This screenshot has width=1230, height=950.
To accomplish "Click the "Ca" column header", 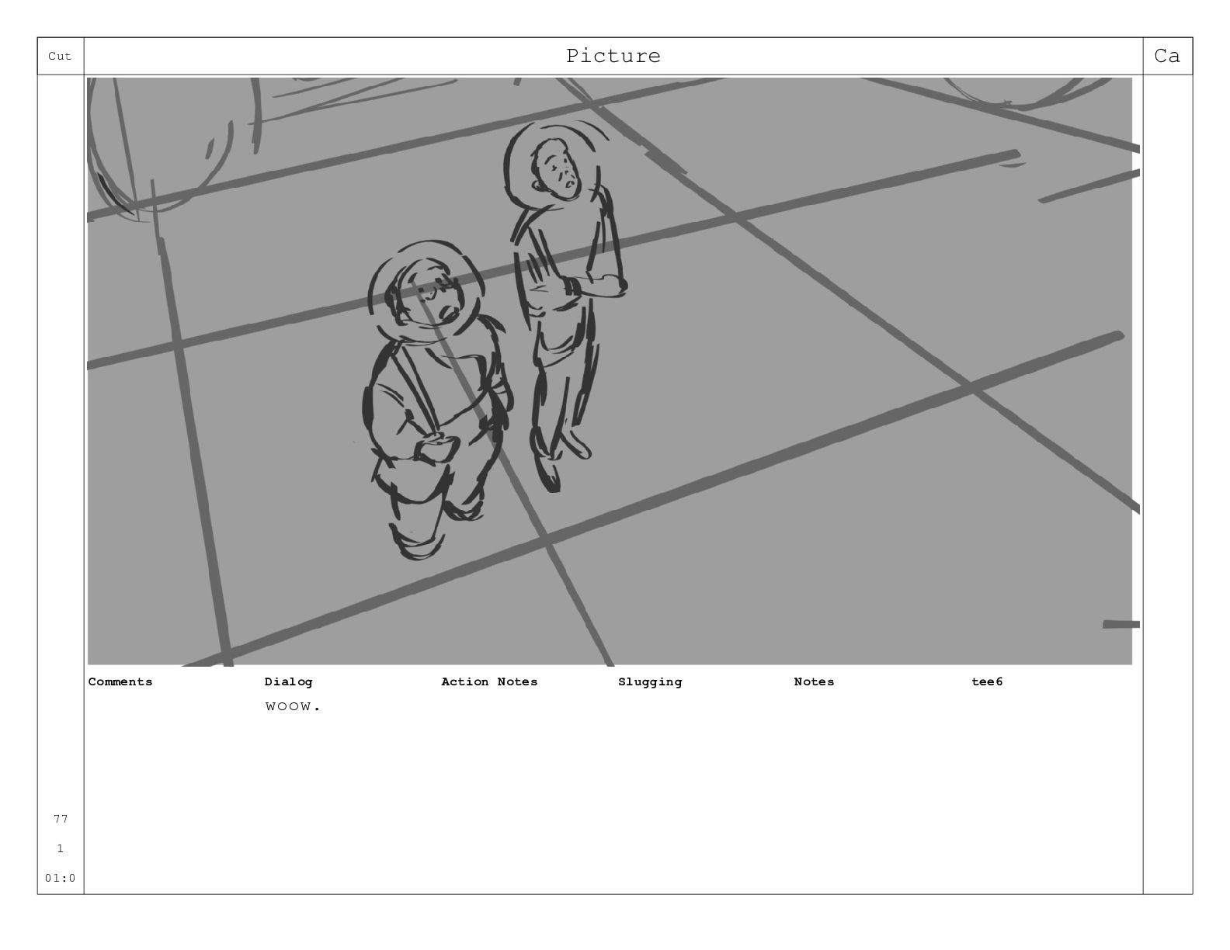I will [x=1167, y=56].
